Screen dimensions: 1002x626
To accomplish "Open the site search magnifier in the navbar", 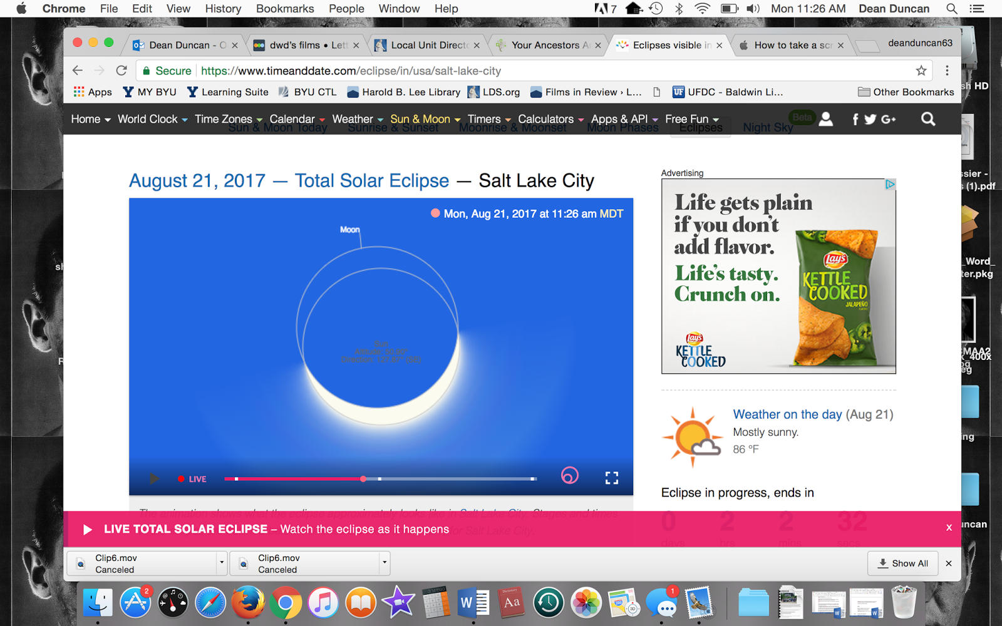I will click(928, 119).
